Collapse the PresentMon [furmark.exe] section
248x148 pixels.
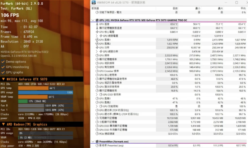[93, 142]
